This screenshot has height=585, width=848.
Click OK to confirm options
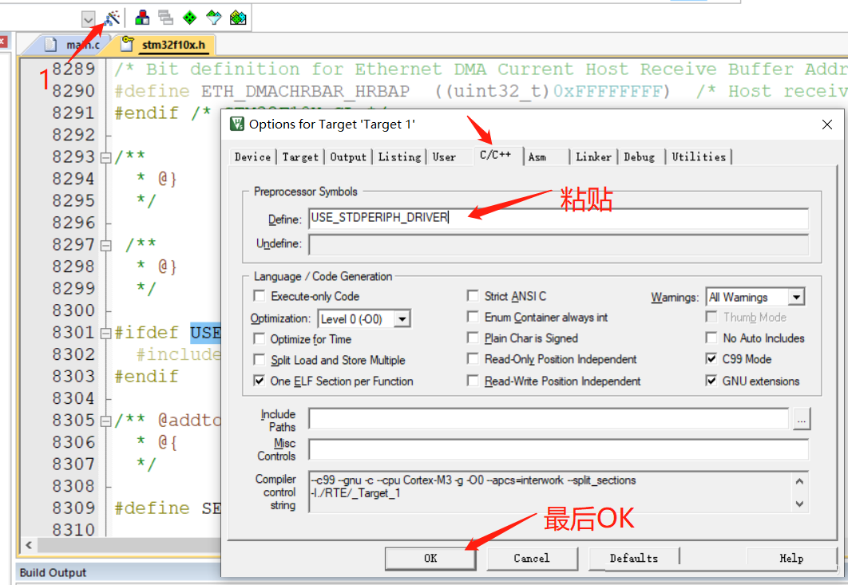[x=430, y=558]
